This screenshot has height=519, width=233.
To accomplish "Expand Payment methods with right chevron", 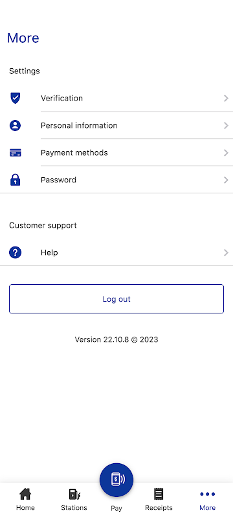I will pyautogui.click(x=226, y=152).
